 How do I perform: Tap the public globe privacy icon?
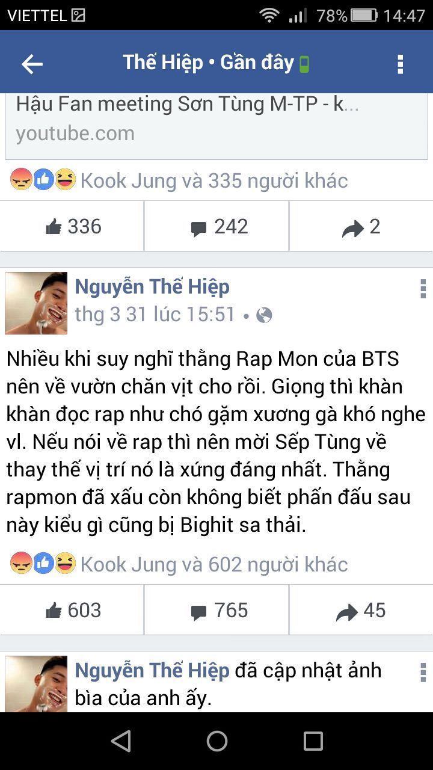click(x=264, y=315)
